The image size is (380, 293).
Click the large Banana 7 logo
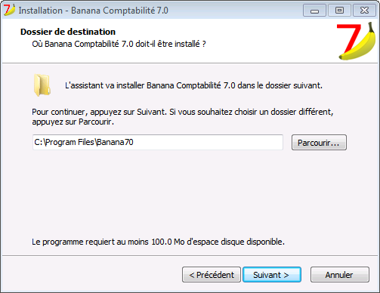point(357,41)
